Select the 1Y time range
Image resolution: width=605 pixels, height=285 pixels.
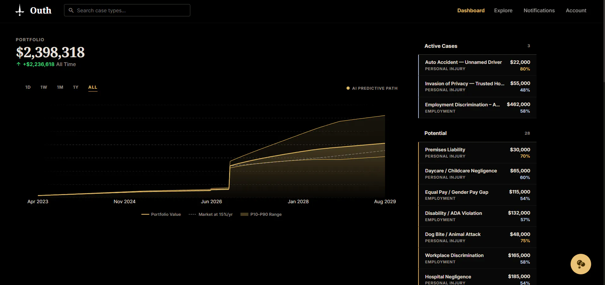tap(76, 87)
